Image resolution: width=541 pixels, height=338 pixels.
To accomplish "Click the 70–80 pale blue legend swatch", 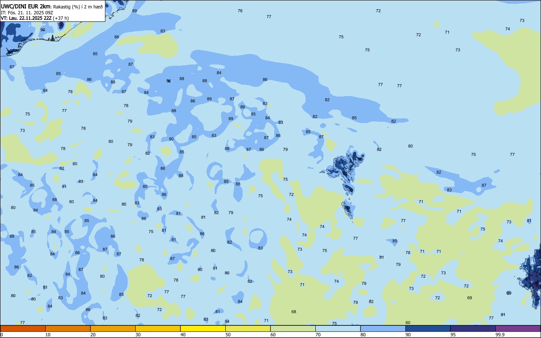I will (338, 328).
